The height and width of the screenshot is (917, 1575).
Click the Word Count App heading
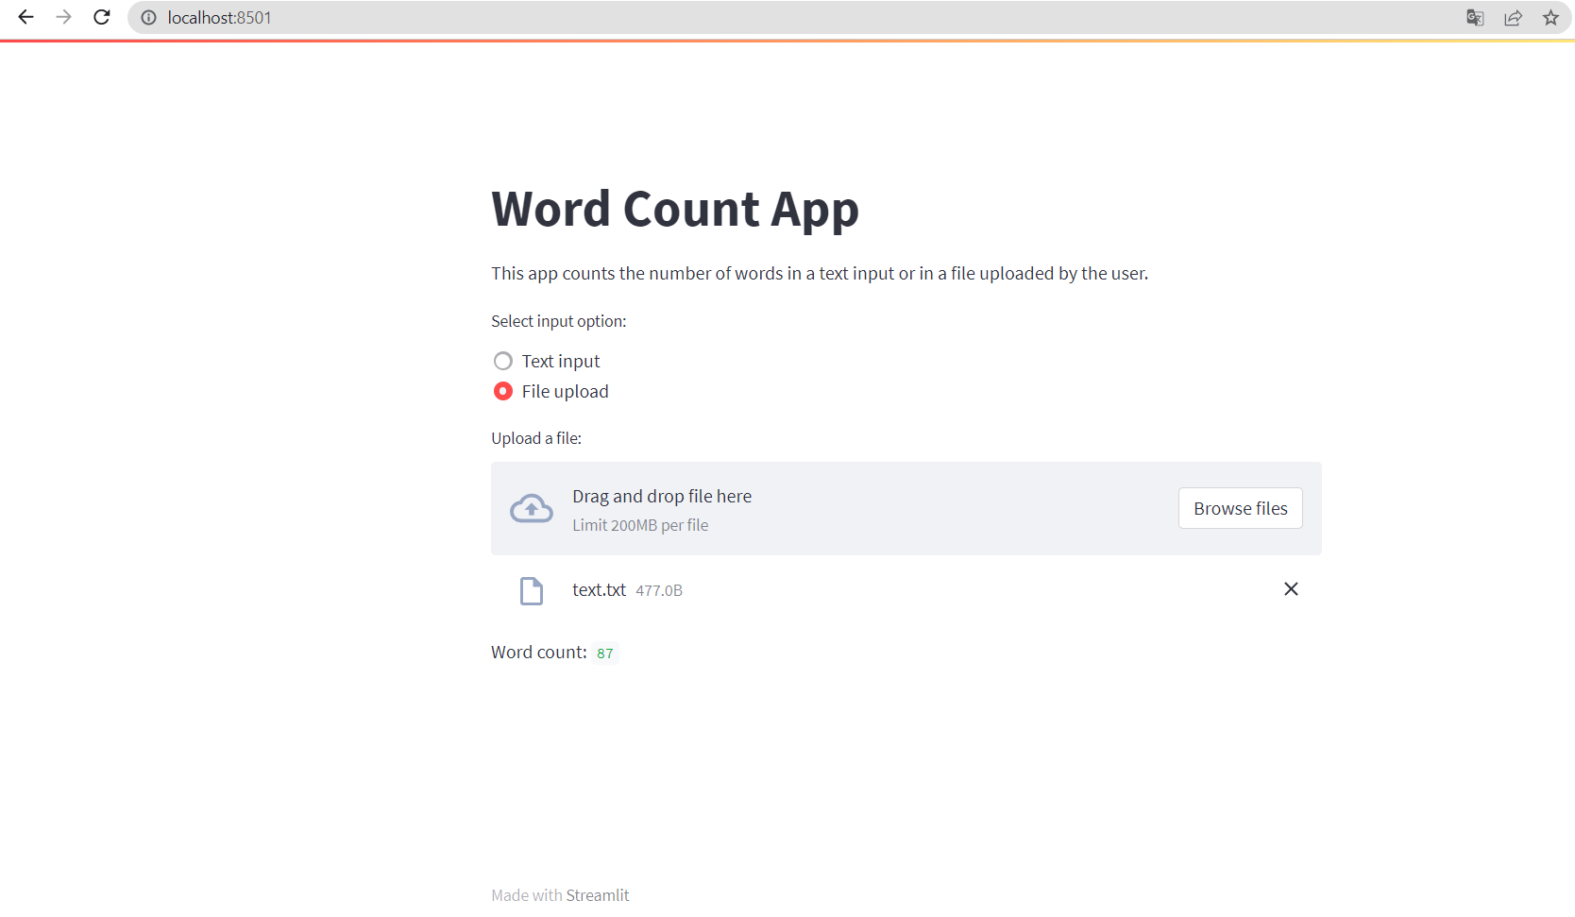674,209
